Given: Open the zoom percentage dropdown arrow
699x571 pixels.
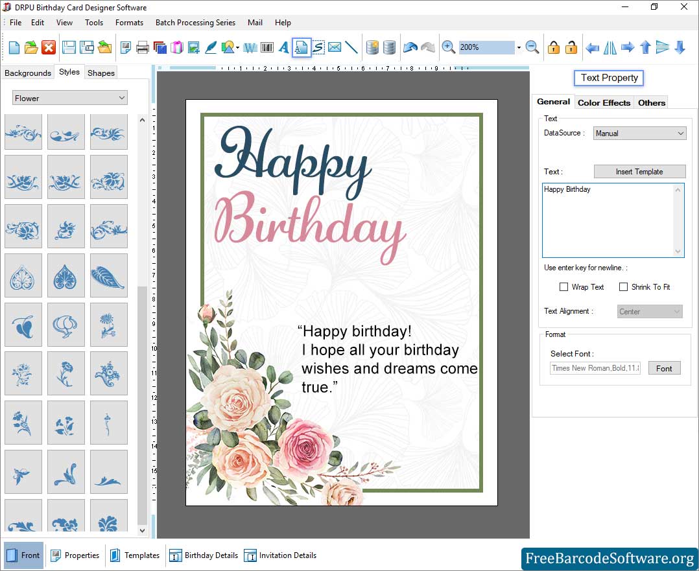Looking at the screenshot, I should tap(519, 47).
